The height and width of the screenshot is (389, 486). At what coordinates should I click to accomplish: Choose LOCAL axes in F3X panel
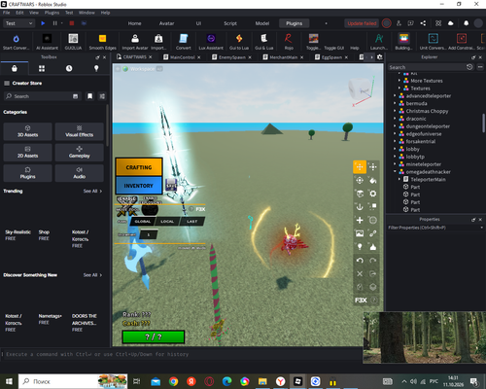click(167, 222)
